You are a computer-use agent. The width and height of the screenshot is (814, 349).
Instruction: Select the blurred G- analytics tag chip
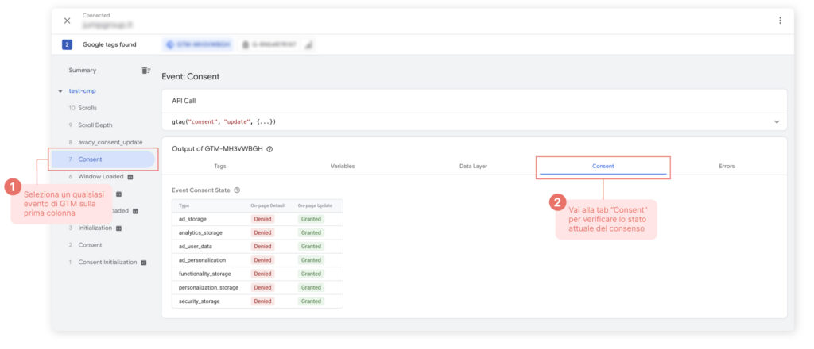pos(269,44)
